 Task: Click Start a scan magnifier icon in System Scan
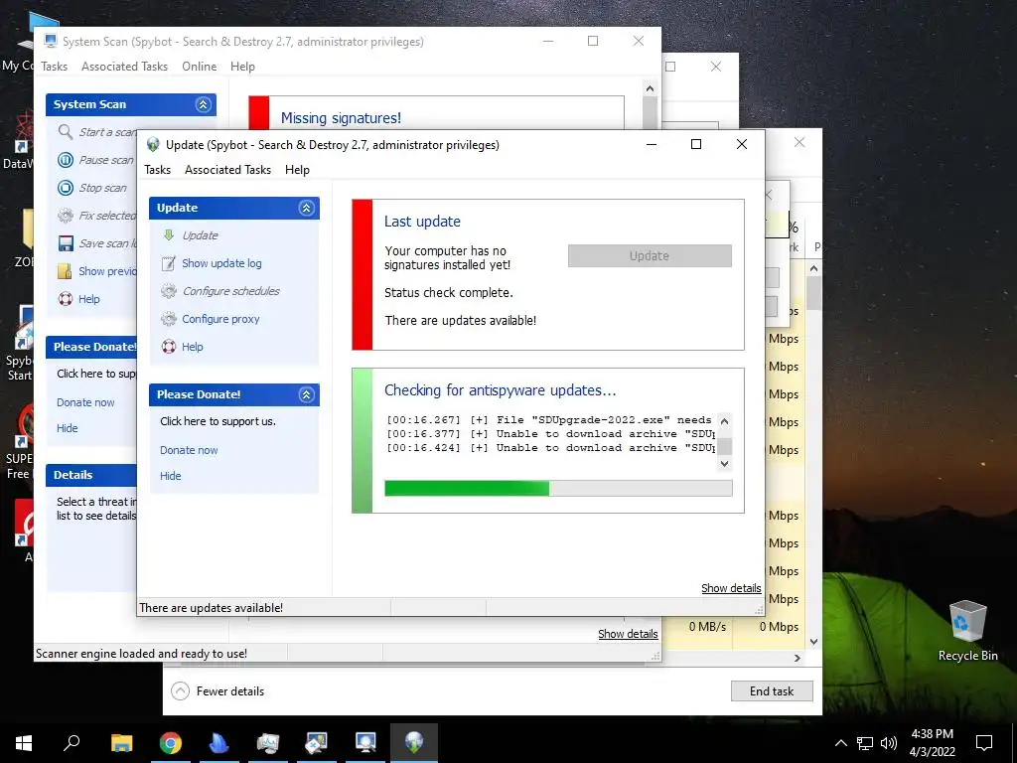tap(66, 132)
